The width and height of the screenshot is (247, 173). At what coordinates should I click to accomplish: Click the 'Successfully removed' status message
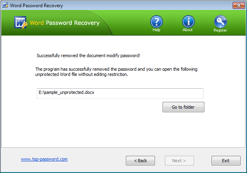click(88, 56)
